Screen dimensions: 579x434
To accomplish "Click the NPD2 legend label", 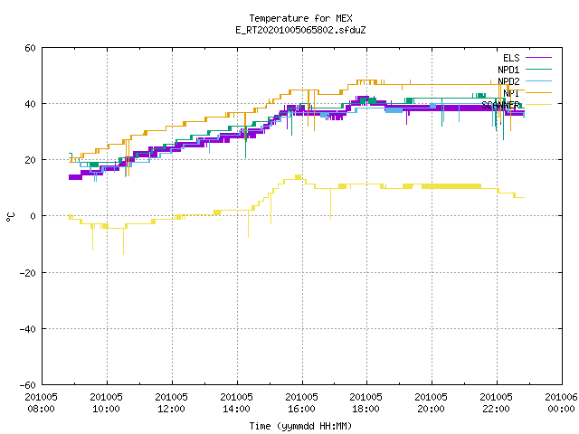I will pos(508,81).
